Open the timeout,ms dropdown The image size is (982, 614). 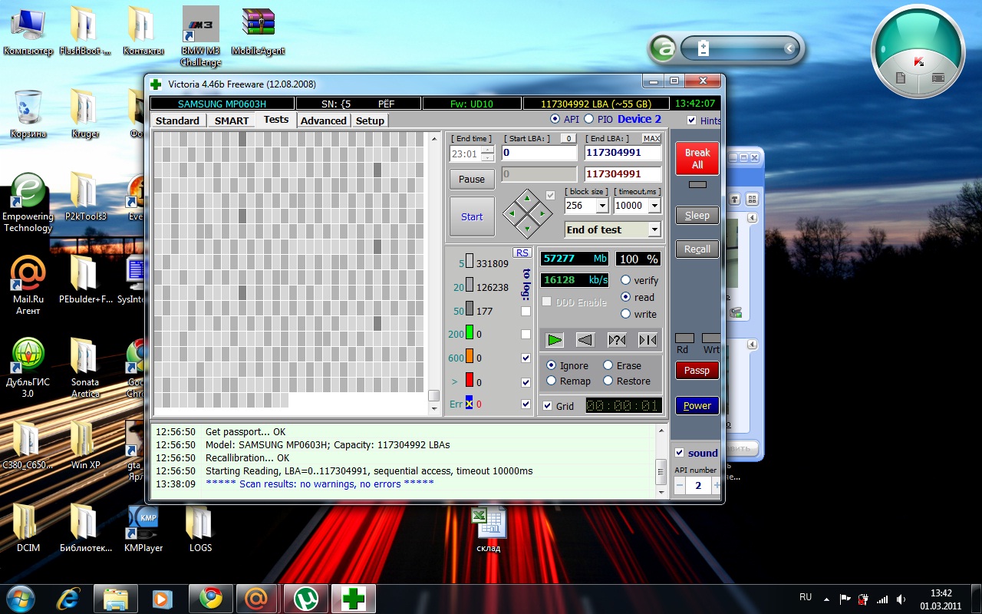click(654, 206)
